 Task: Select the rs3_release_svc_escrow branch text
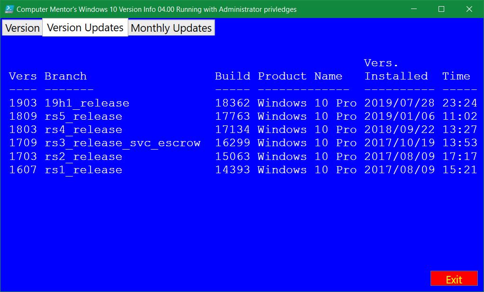122,143
